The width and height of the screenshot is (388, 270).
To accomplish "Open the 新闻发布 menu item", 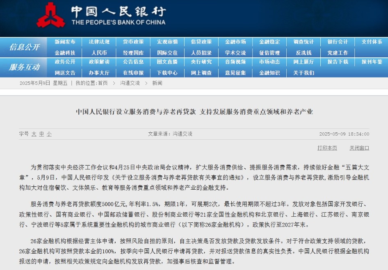I will [65, 42].
